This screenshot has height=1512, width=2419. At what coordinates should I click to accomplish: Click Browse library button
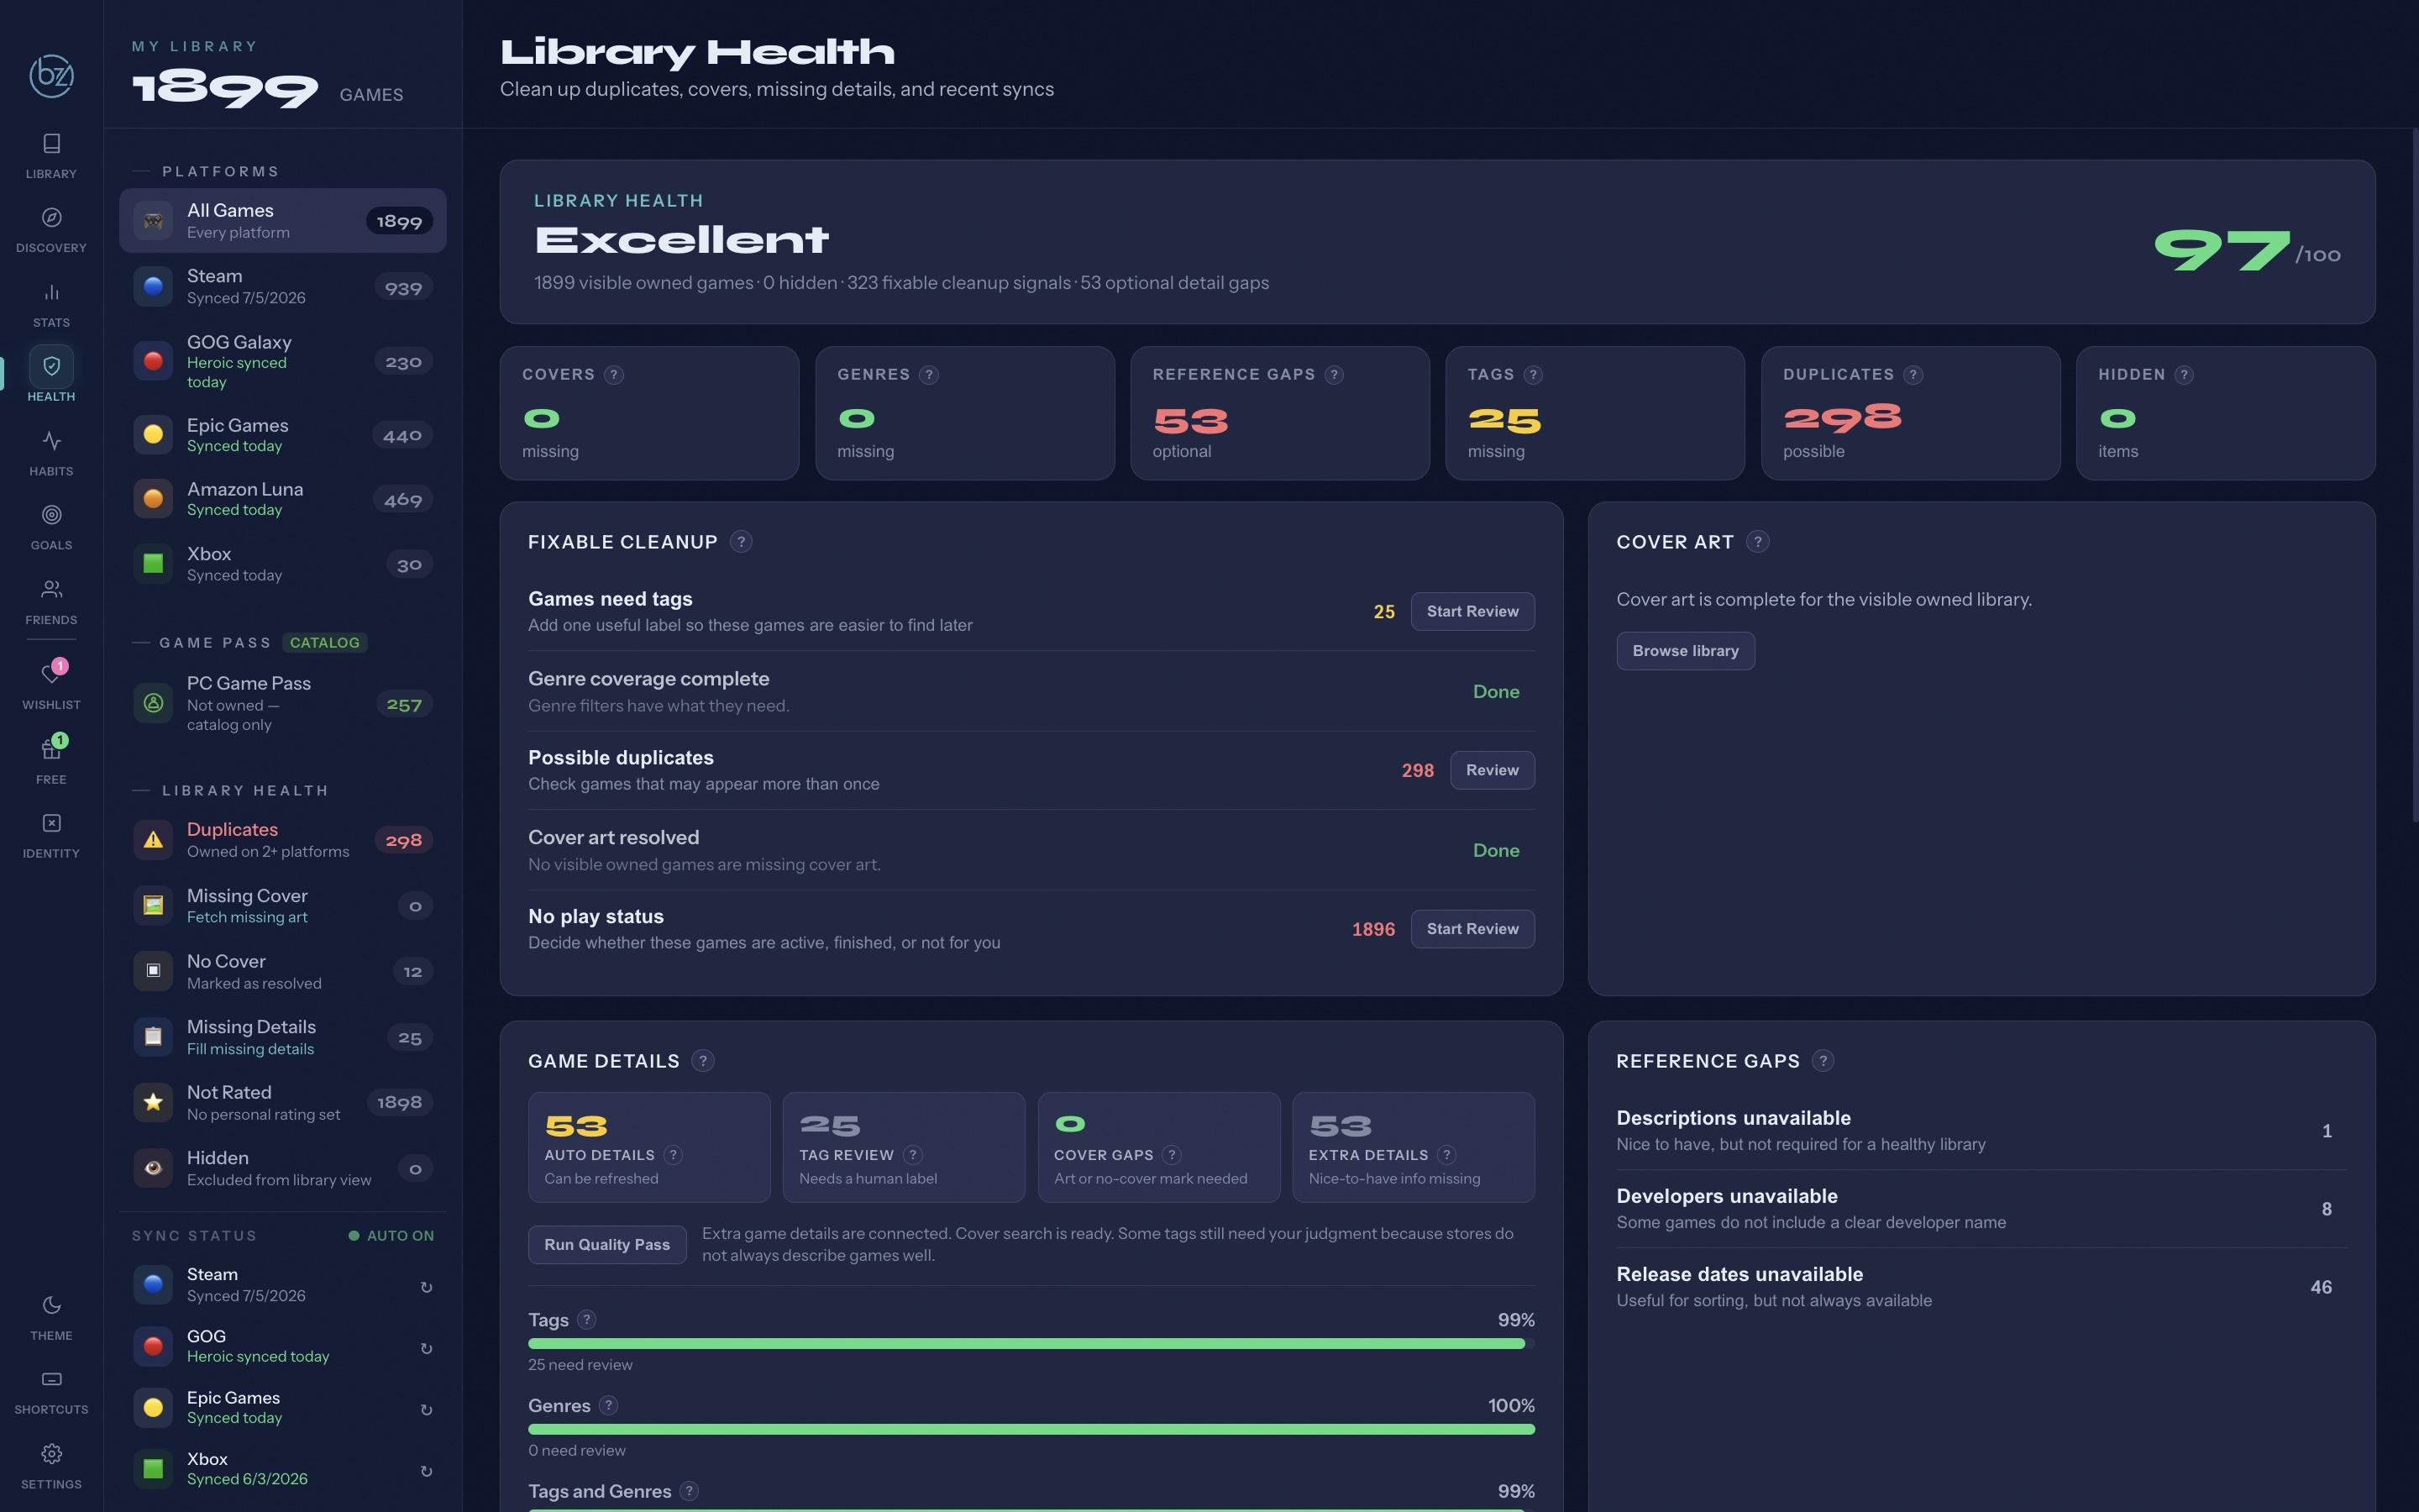pyautogui.click(x=1685, y=651)
